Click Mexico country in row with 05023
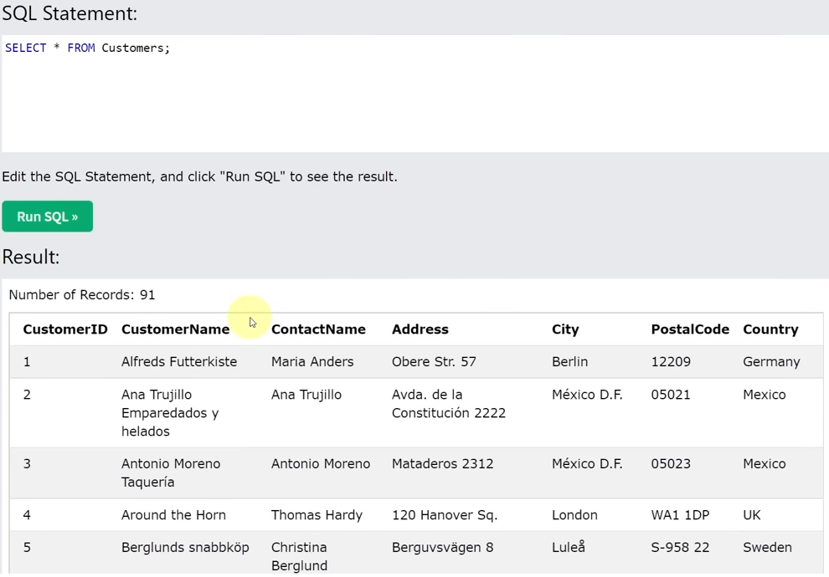The width and height of the screenshot is (829, 577). [x=765, y=464]
